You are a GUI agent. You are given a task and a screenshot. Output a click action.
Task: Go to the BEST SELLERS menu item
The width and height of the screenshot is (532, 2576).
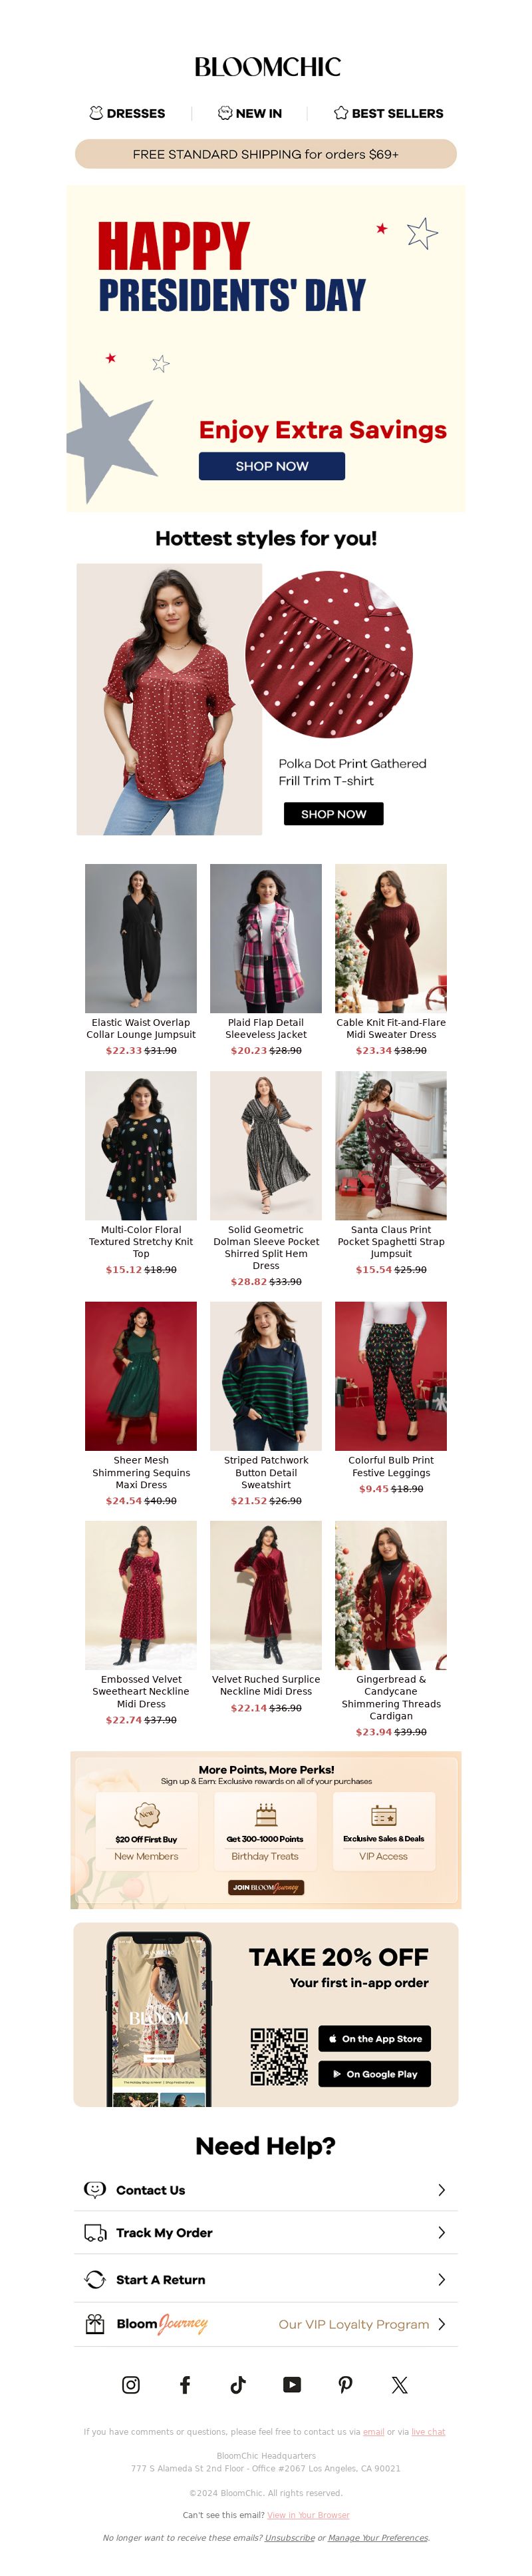(x=388, y=113)
